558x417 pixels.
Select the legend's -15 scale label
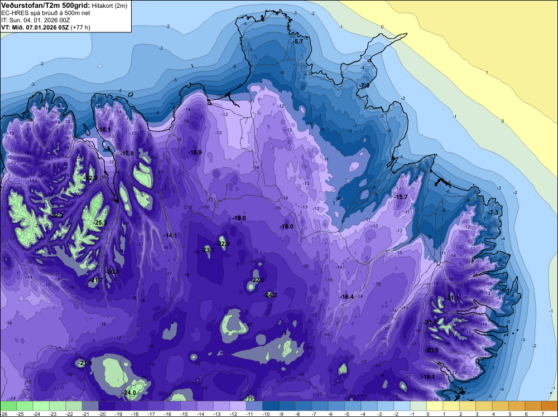click(184, 414)
